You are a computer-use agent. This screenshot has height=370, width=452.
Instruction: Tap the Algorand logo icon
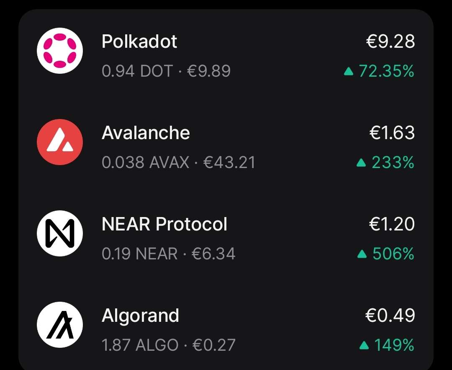click(x=60, y=325)
